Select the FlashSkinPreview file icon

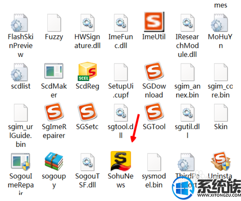(19, 23)
